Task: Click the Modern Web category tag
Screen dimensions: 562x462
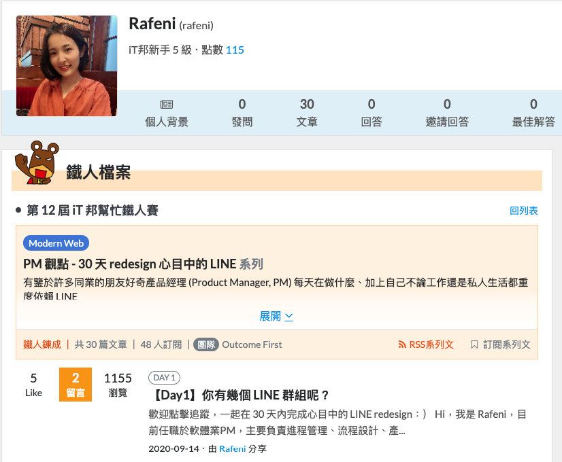Action: [x=56, y=243]
